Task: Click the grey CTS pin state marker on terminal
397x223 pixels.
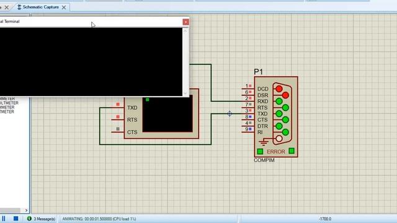Action: click(x=118, y=129)
